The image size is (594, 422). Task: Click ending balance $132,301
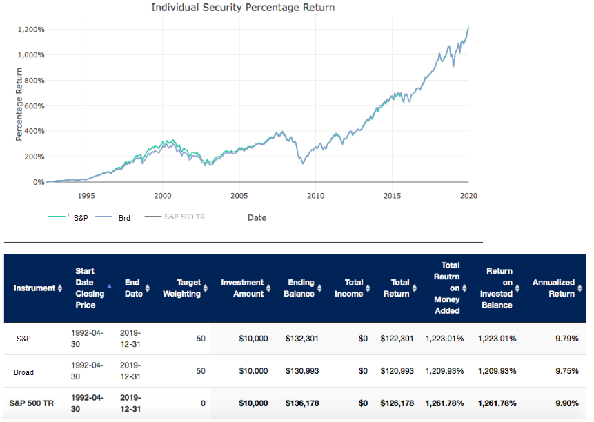302,339
